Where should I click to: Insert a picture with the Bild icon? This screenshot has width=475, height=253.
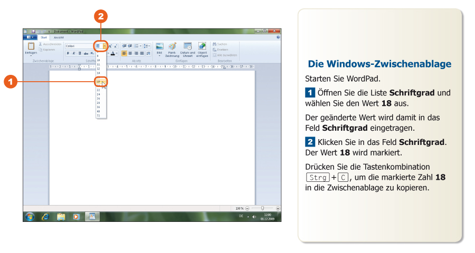[159, 47]
